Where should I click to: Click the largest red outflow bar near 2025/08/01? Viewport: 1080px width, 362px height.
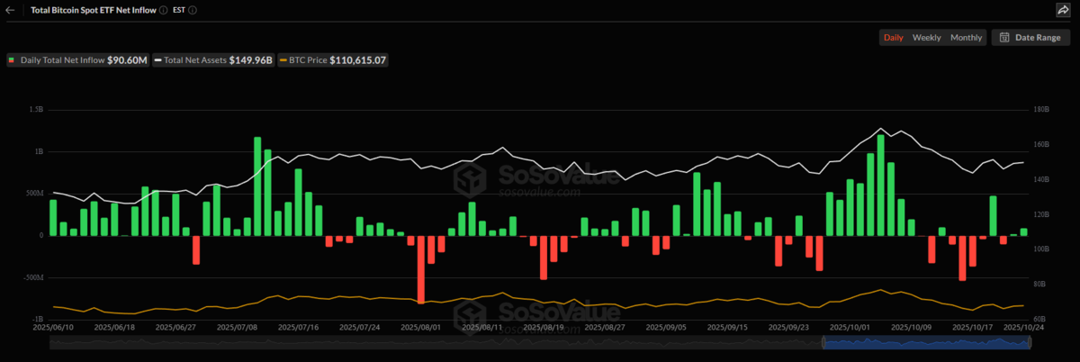[x=420, y=269]
